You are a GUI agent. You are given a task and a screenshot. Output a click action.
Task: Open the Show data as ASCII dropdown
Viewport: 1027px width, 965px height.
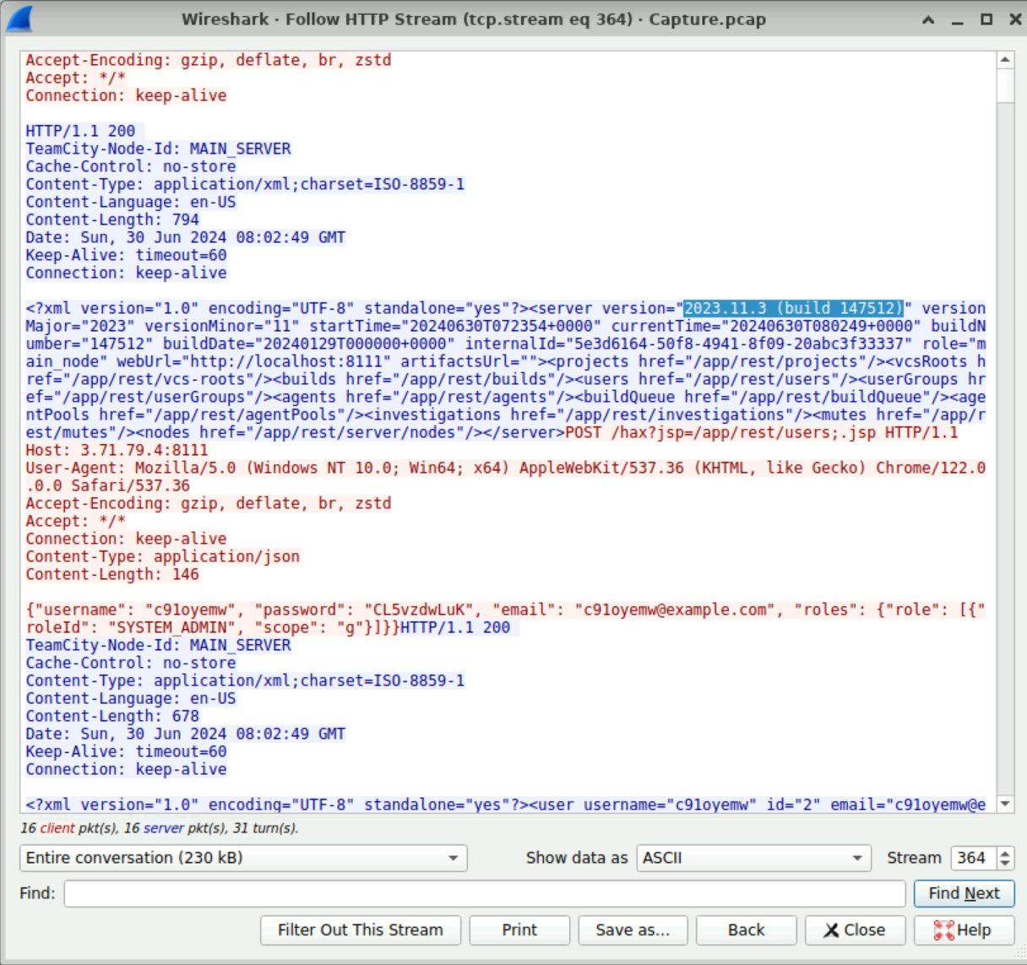[753, 858]
